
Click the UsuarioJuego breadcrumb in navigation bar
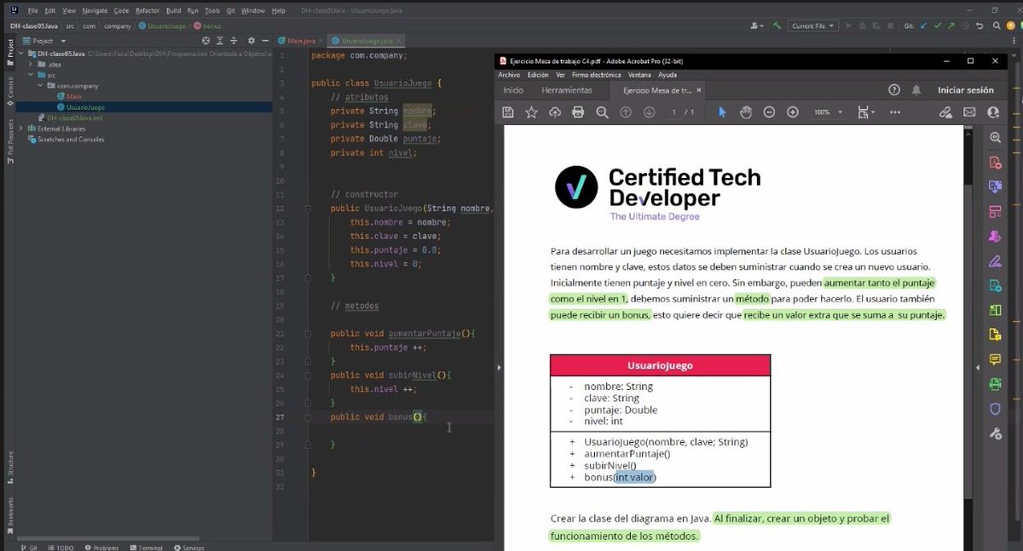tap(164, 26)
